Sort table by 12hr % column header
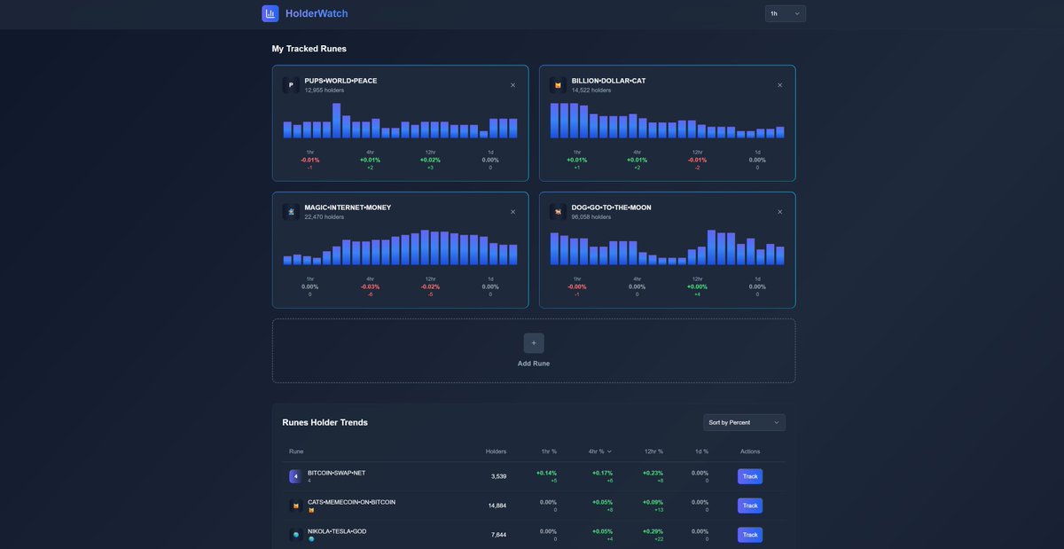The width and height of the screenshot is (1064, 549). pyautogui.click(x=653, y=451)
